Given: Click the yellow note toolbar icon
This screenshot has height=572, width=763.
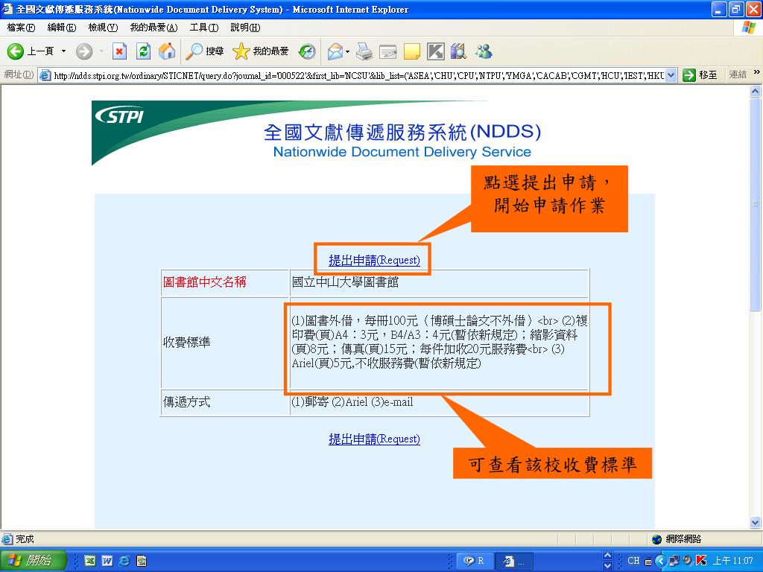Looking at the screenshot, I should (x=411, y=51).
